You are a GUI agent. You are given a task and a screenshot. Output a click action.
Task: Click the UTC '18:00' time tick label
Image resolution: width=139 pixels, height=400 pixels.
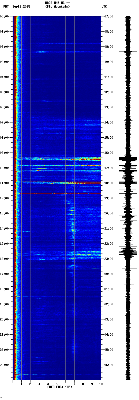[x=109, y=183]
